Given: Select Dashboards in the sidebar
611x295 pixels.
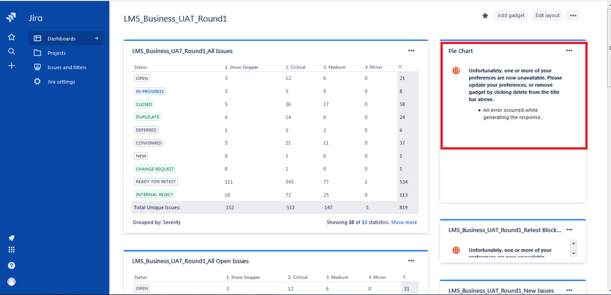Looking at the screenshot, I should click(x=66, y=38).
